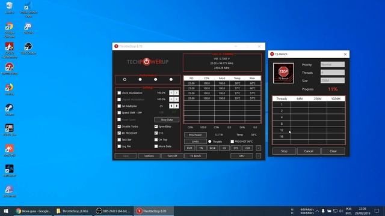The image size is (385, 216).
Task: Open the Threads dropdown in TS Bench
Action: point(333,73)
